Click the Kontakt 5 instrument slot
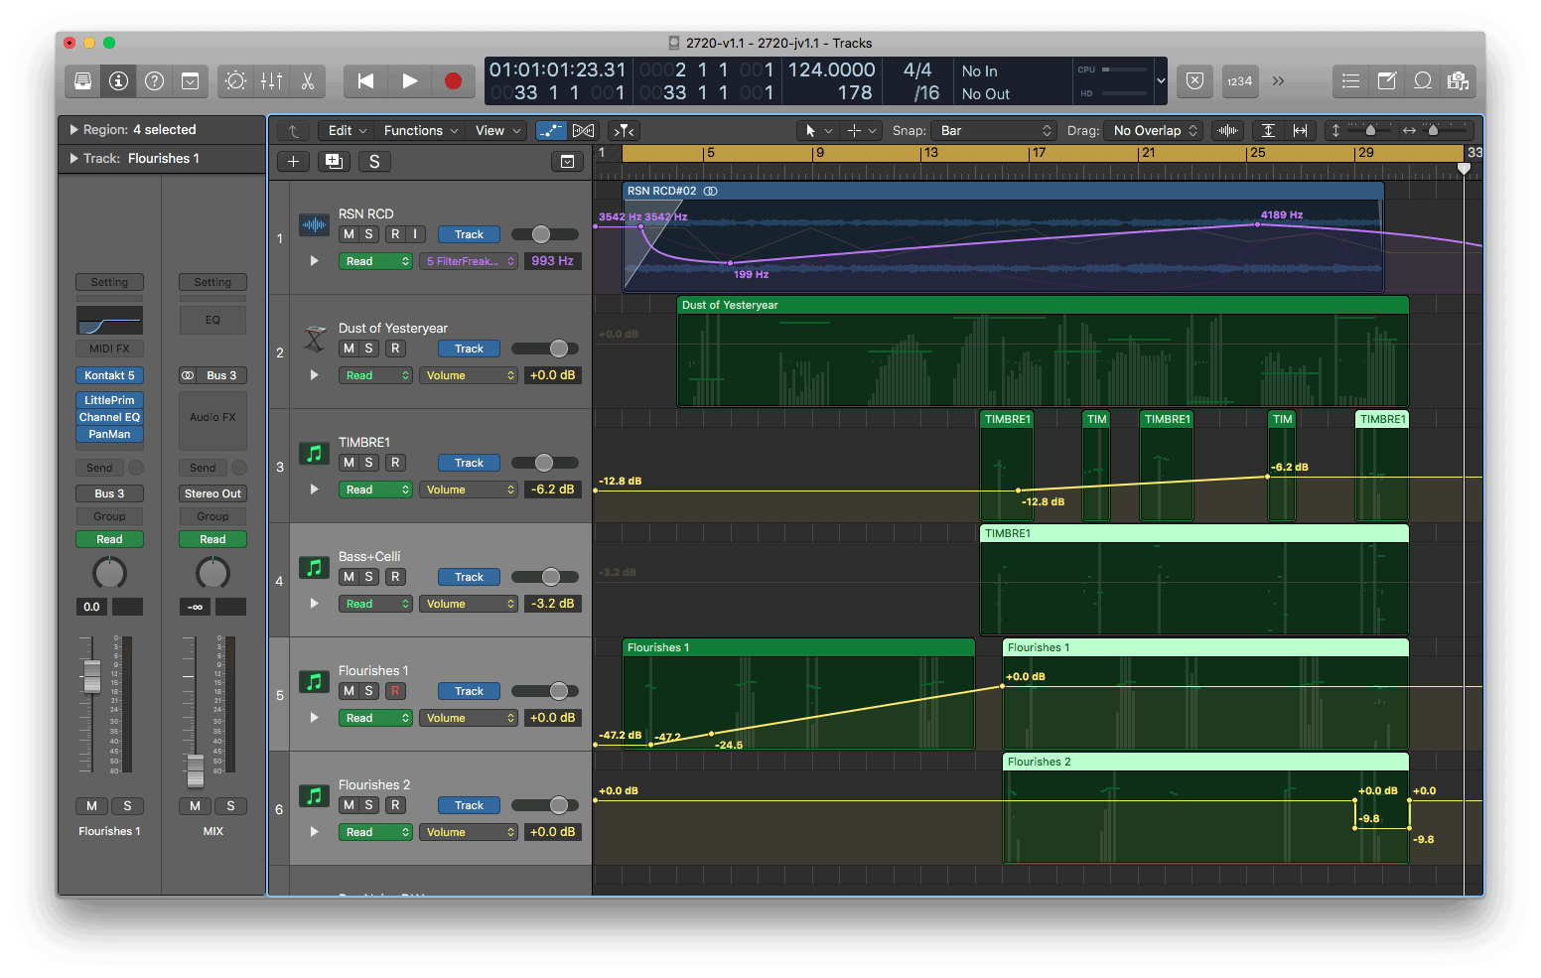This screenshot has height=978, width=1541. tap(109, 375)
